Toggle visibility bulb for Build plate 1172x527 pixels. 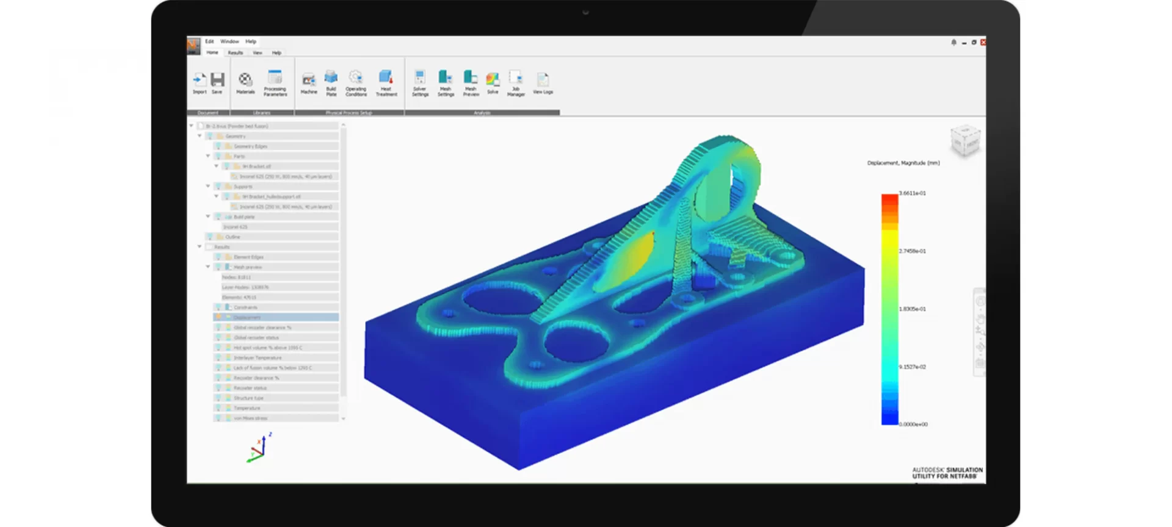(219, 217)
